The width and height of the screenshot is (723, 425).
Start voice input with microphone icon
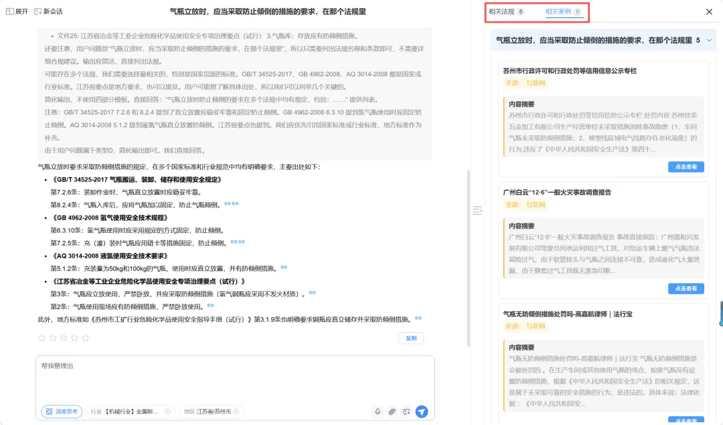pyautogui.click(x=378, y=412)
